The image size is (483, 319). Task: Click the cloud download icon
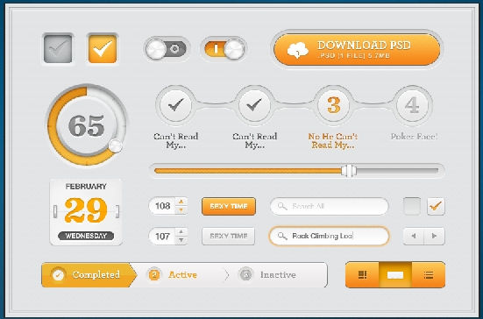click(x=297, y=50)
